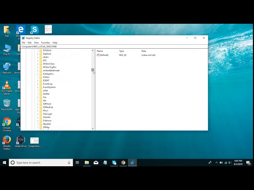
Task: Click the Registry Editor title bar icon
Action: tap(23, 38)
